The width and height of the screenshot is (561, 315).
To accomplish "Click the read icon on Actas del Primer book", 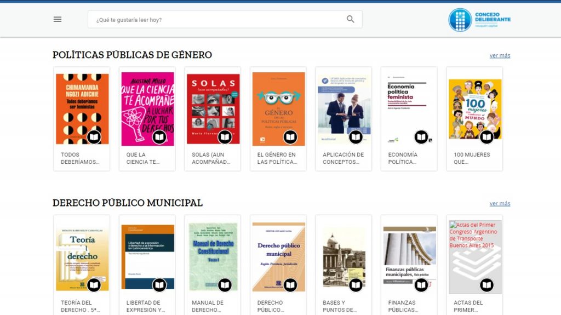I will click(486, 285).
